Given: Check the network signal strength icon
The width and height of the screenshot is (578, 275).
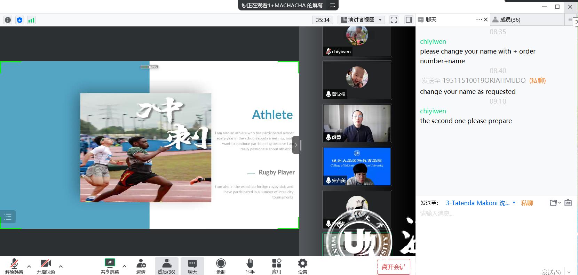Looking at the screenshot, I should click(x=31, y=20).
